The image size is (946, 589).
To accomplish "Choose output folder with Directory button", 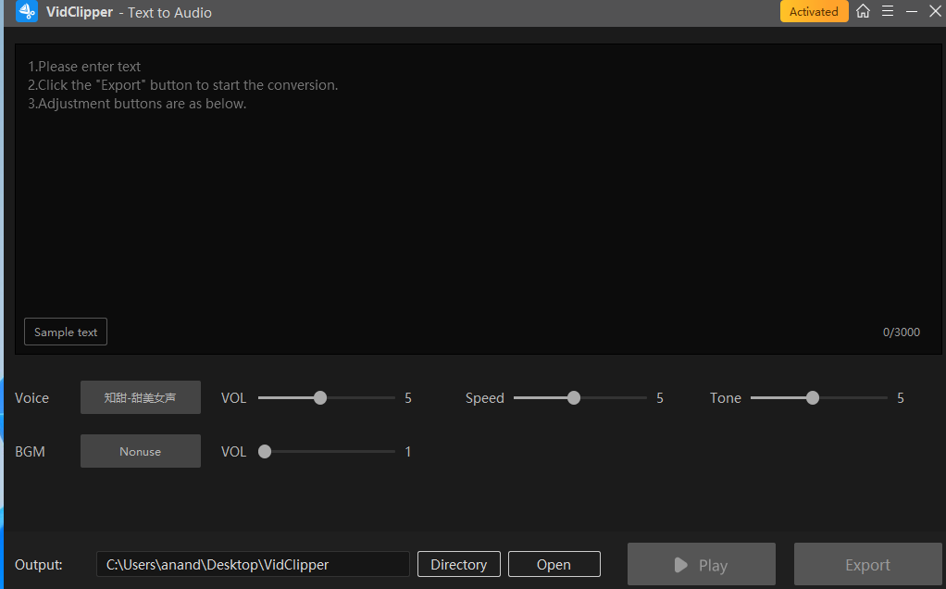I will tap(458, 564).
